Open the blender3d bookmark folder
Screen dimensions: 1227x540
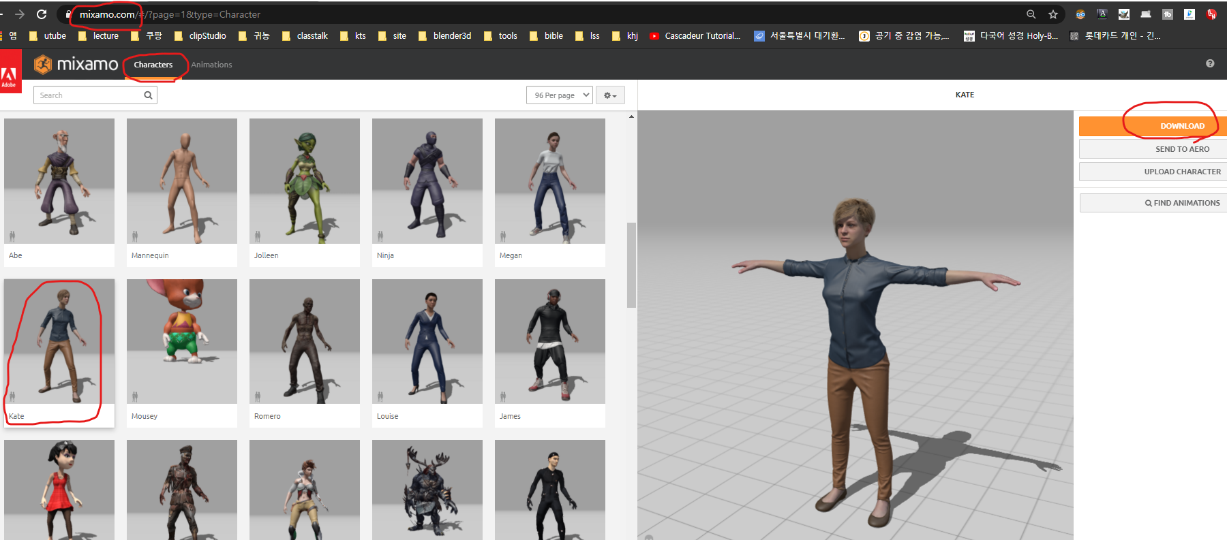[x=444, y=36]
